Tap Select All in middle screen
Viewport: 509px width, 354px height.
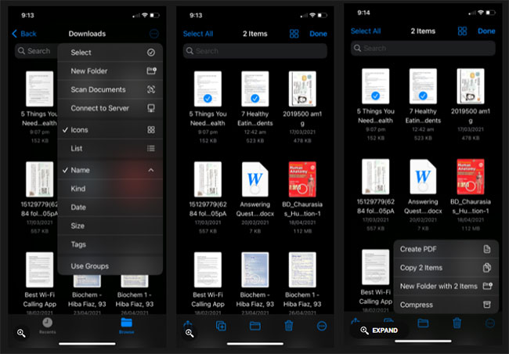point(198,34)
